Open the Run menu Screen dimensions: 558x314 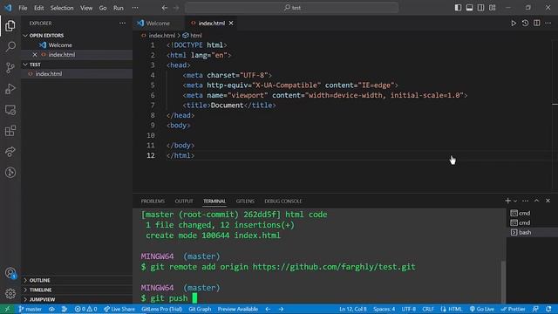tap(119, 8)
